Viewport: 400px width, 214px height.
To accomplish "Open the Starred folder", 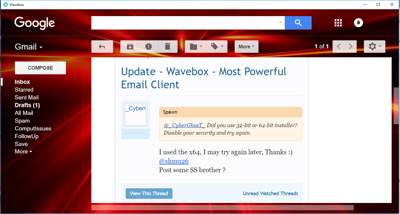I will [x=24, y=90].
